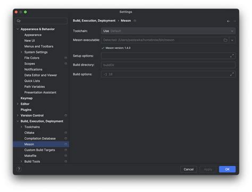Viewport: 252px width, 192px height.
Task: Click the folder browse icon for Meson executable
Action: coord(225,40)
